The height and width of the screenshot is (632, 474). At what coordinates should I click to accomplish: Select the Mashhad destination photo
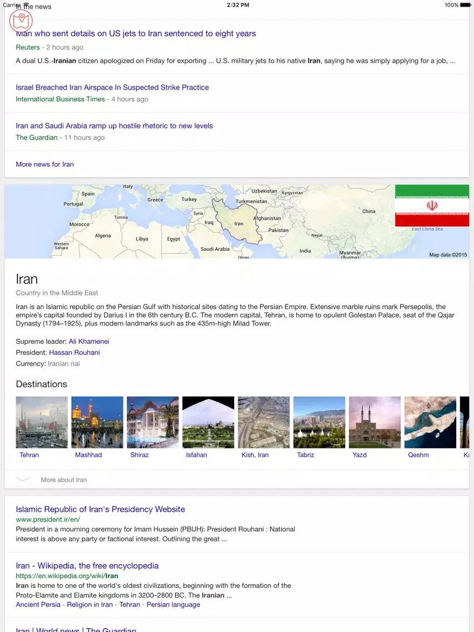(x=97, y=422)
